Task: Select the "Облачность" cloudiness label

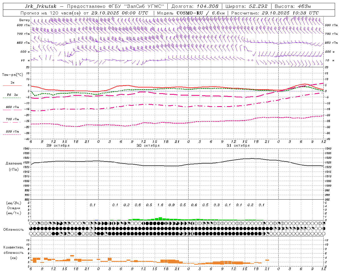Action: click(x=13, y=230)
